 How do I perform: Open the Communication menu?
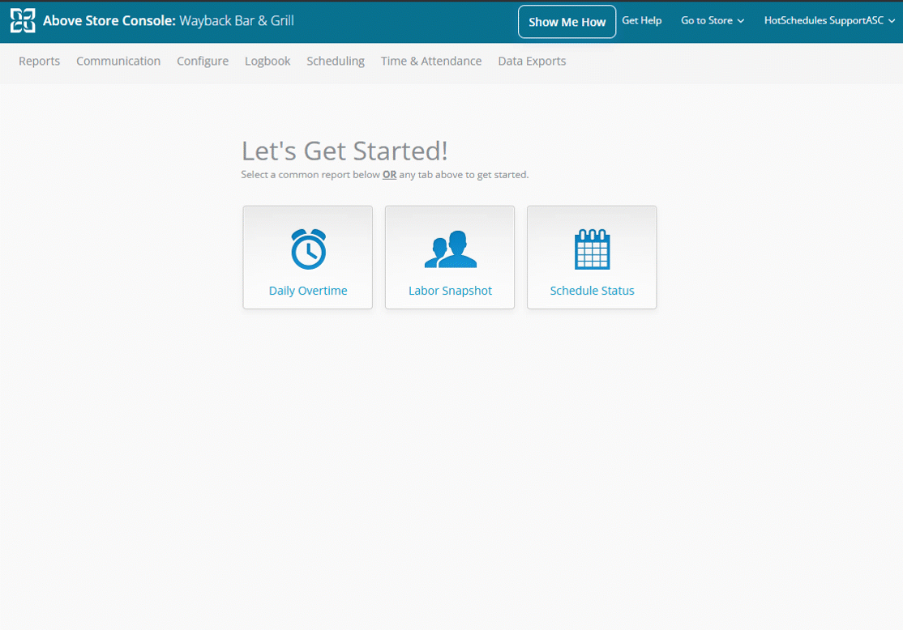[x=118, y=61]
